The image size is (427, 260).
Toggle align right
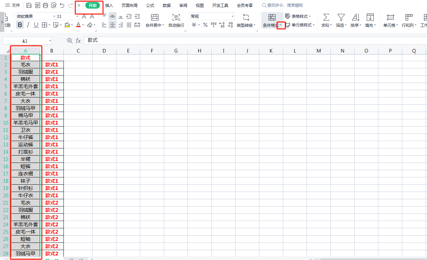[x=121, y=25]
